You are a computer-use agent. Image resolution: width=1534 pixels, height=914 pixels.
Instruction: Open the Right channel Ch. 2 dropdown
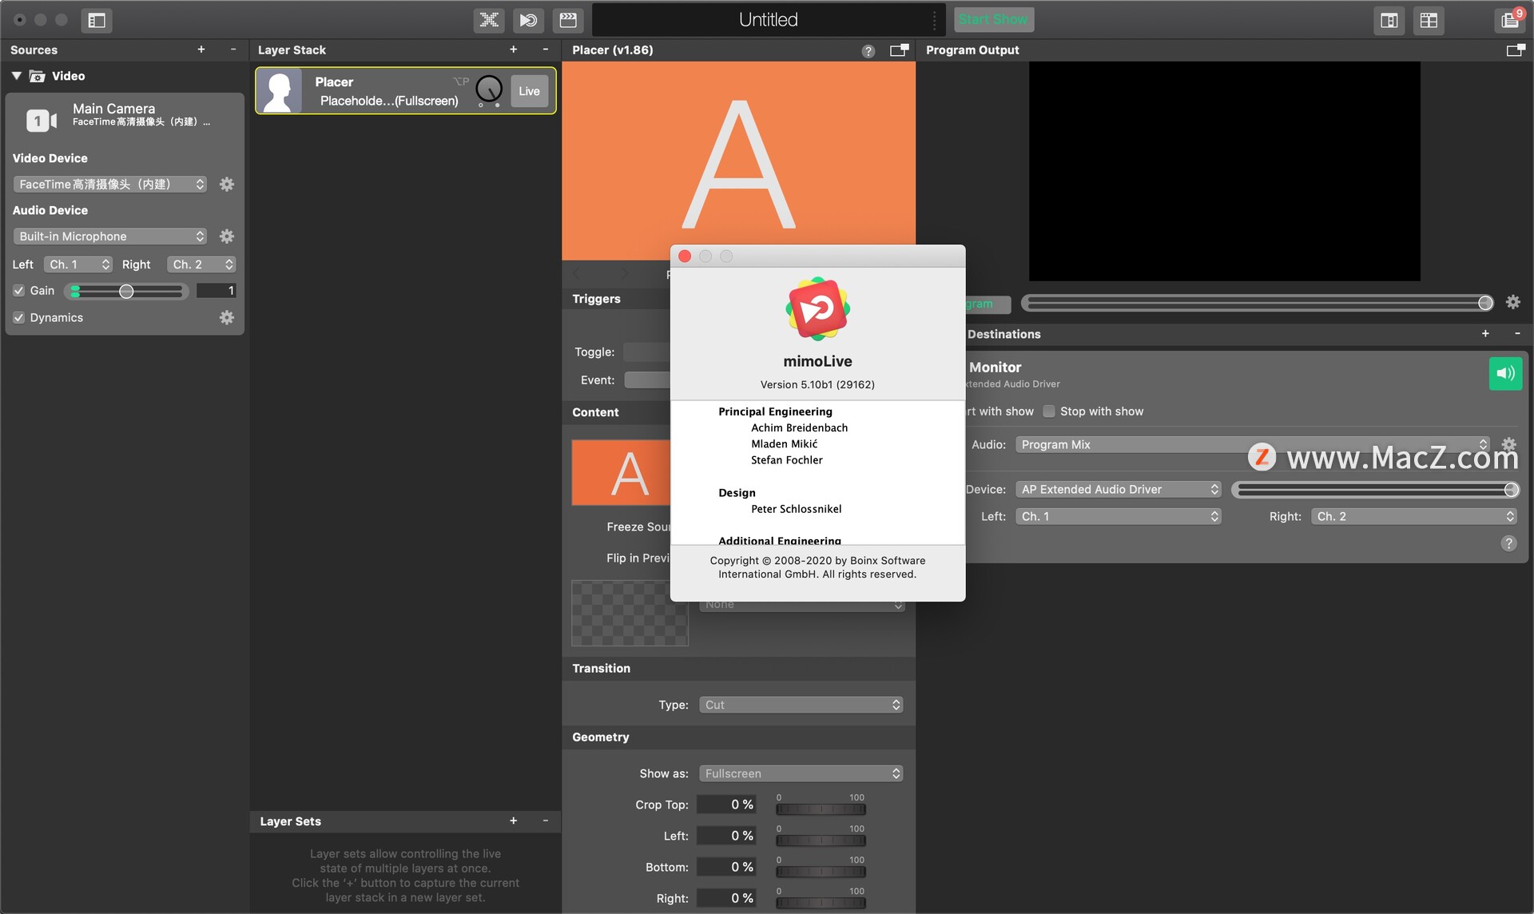(201, 264)
